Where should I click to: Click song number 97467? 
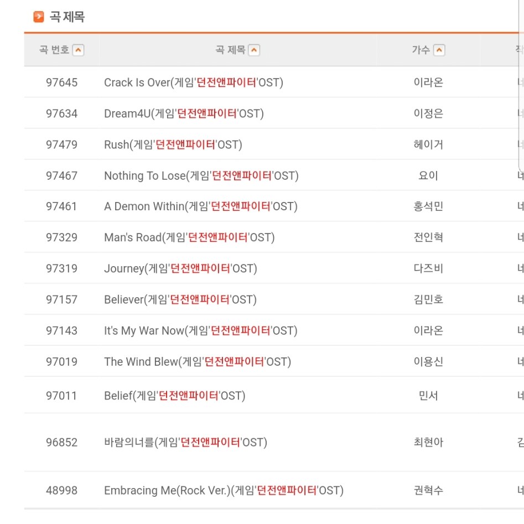pos(61,176)
